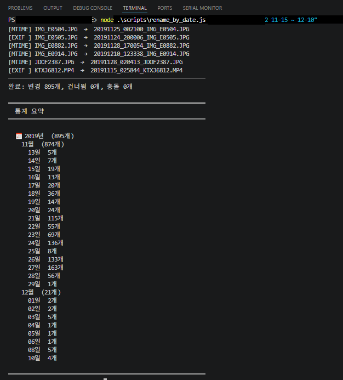Open the SERIAL MONITOR tab
Viewport: 343px width, 380px height.
coord(203,8)
